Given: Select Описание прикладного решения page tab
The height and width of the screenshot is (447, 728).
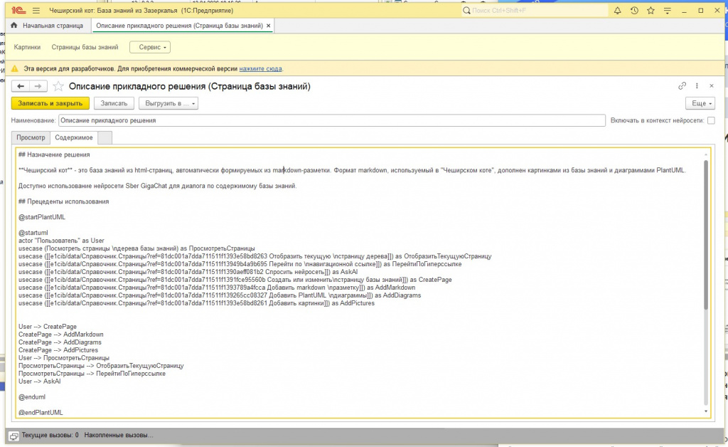Looking at the screenshot, I should [179, 26].
